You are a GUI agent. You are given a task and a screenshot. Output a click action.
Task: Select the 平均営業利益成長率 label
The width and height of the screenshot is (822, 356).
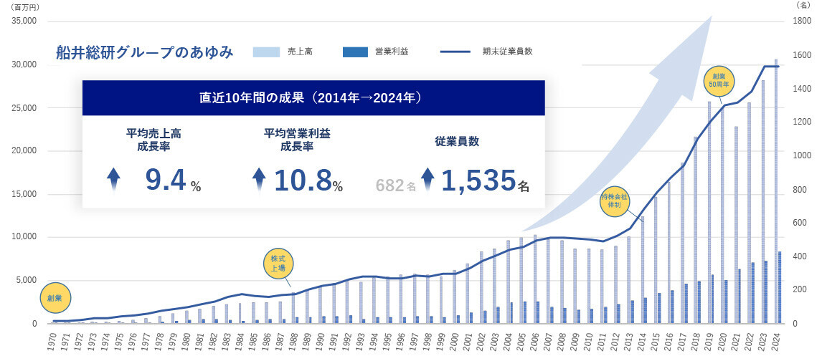click(x=297, y=140)
